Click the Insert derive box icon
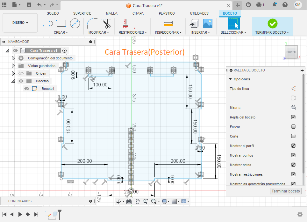 tap(194, 24)
